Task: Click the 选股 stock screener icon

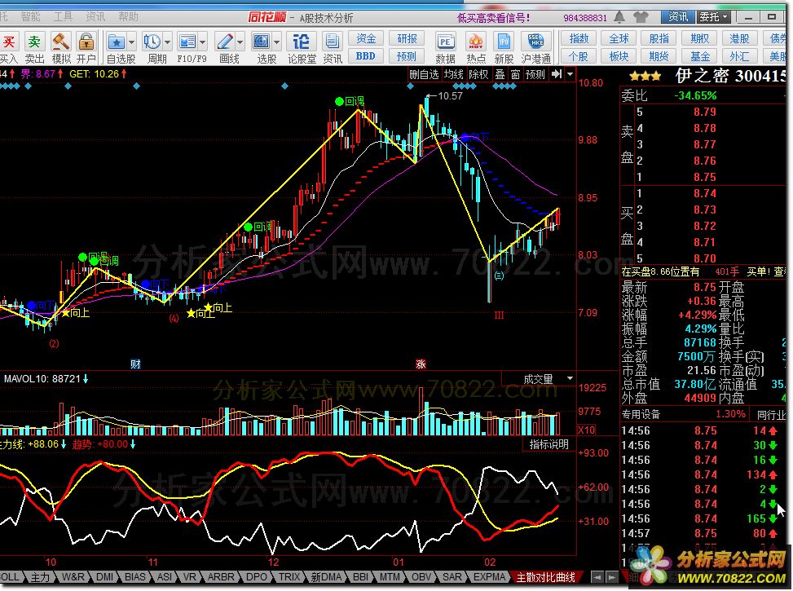Action: (x=262, y=42)
